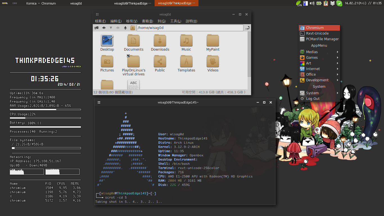
Task: Open the back history dropdown arrow
Action: (x=111, y=28)
